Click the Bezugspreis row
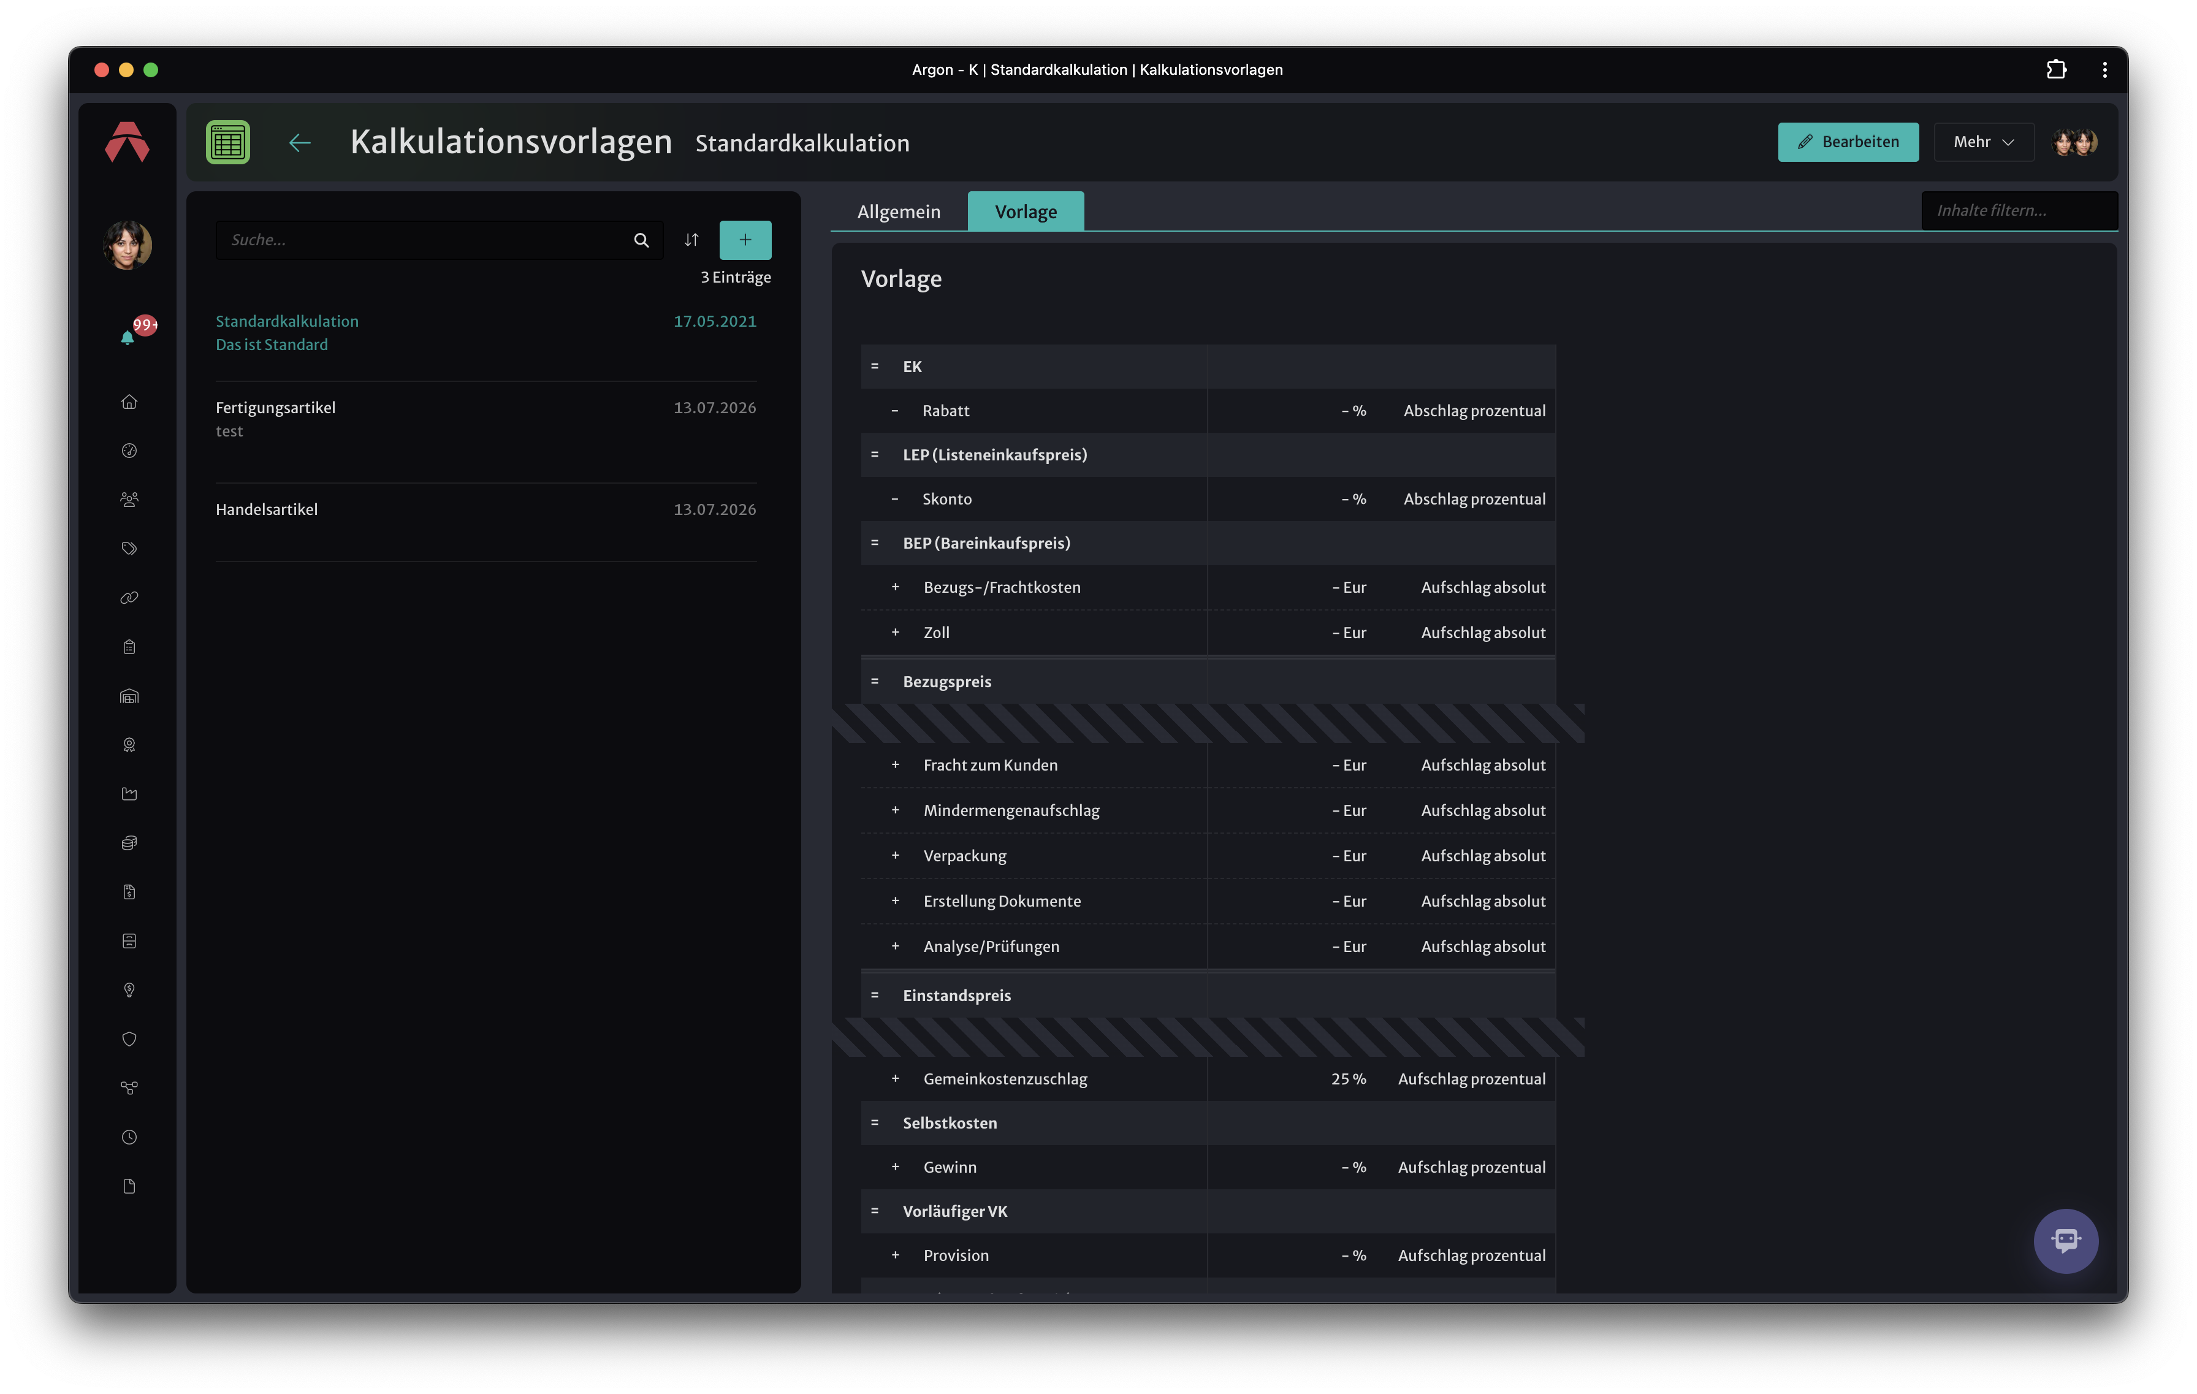 [x=1208, y=682]
